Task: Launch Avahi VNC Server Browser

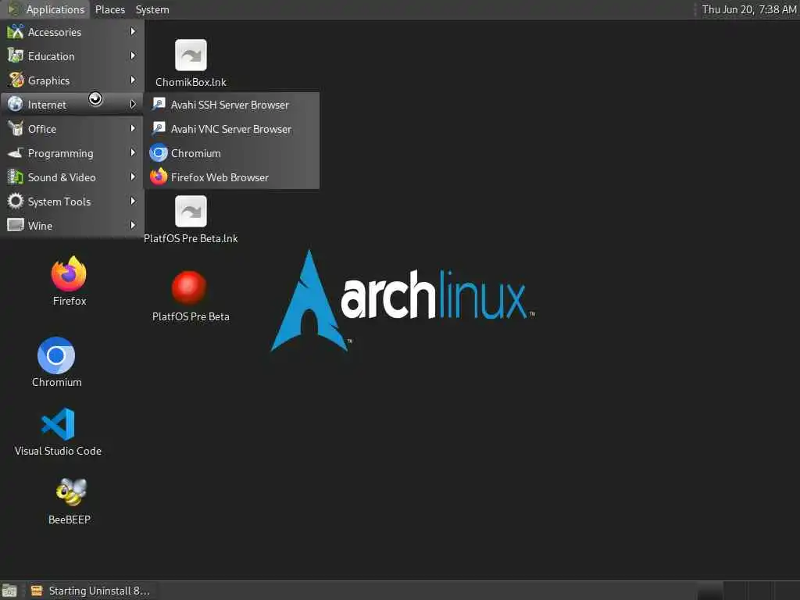Action: click(232, 129)
